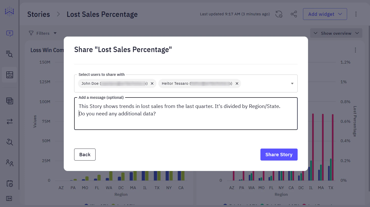Expand the user selection dropdown arrow
The image size is (370, 207).
point(292,83)
